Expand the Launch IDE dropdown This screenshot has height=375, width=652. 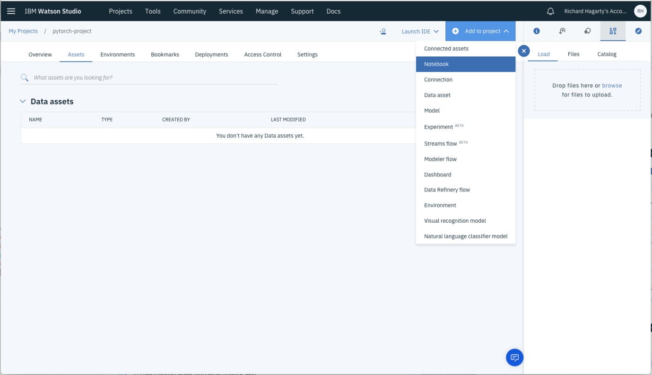419,30
